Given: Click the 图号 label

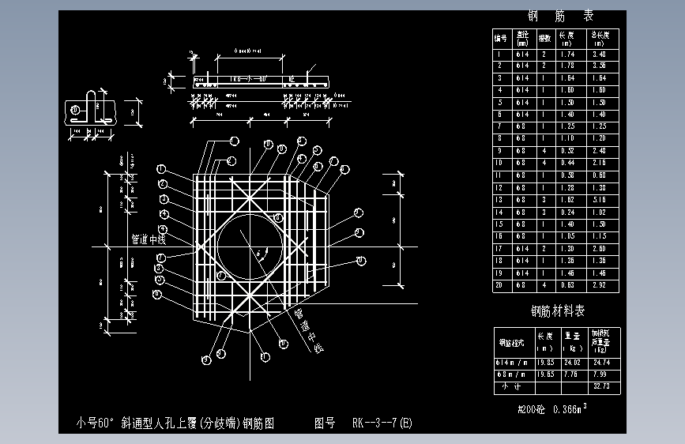Looking at the screenshot, I should tap(325, 423).
